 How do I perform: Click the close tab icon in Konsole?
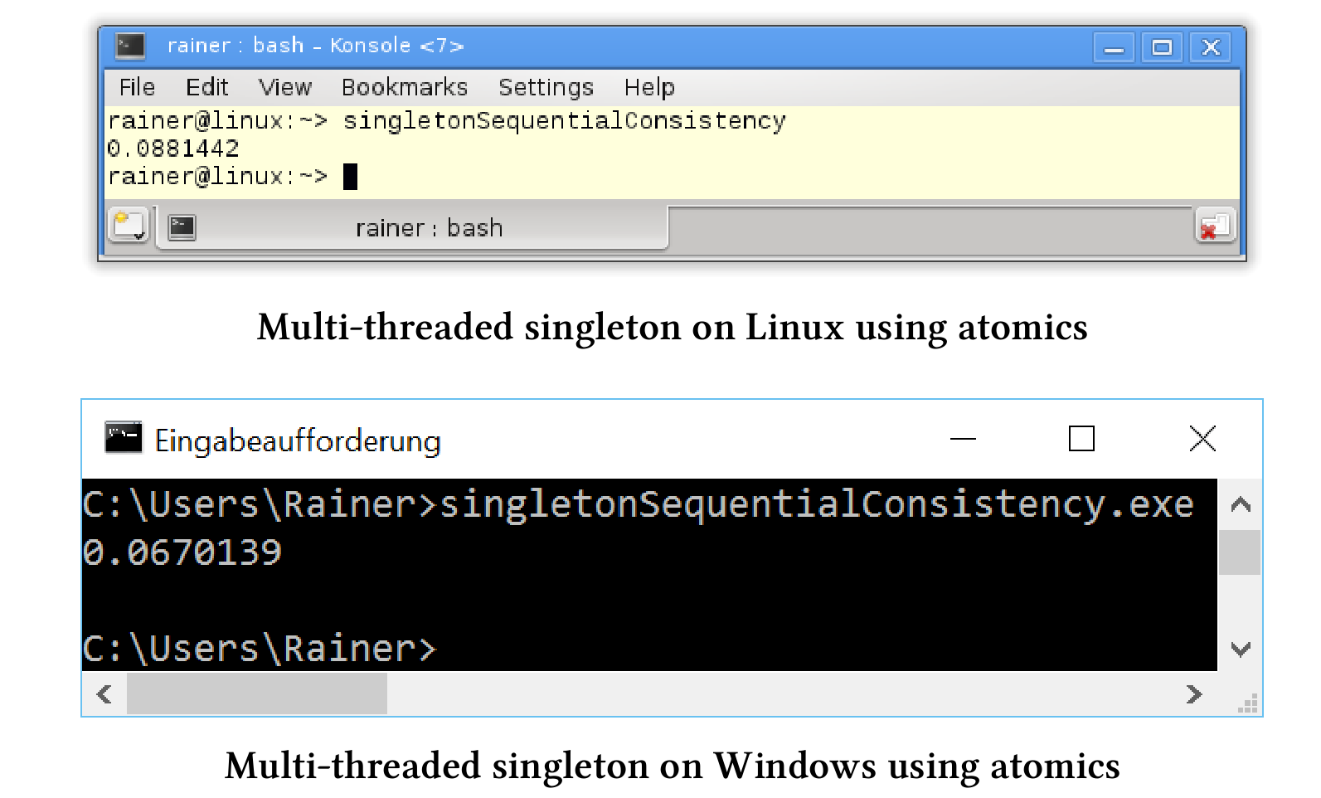click(1215, 226)
